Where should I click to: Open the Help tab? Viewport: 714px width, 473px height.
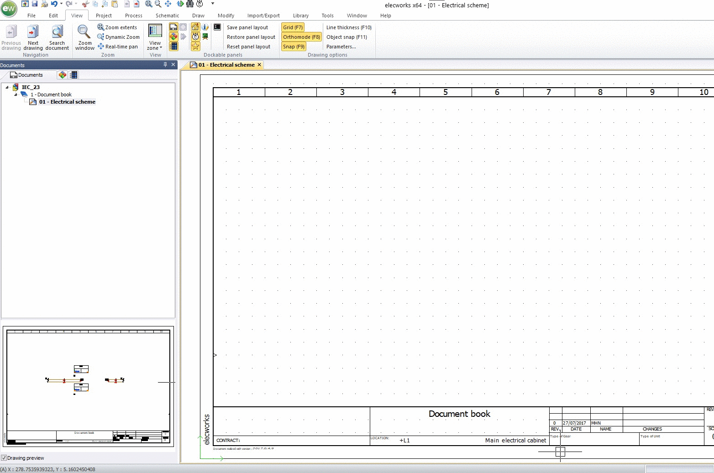tap(385, 16)
